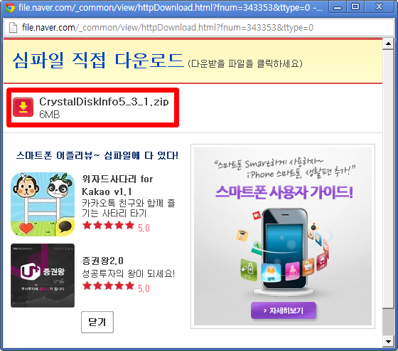This screenshot has width=398, height=351.
Task: Open the monkey and panda ladder game thumbnail
Action: [x=43, y=204]
